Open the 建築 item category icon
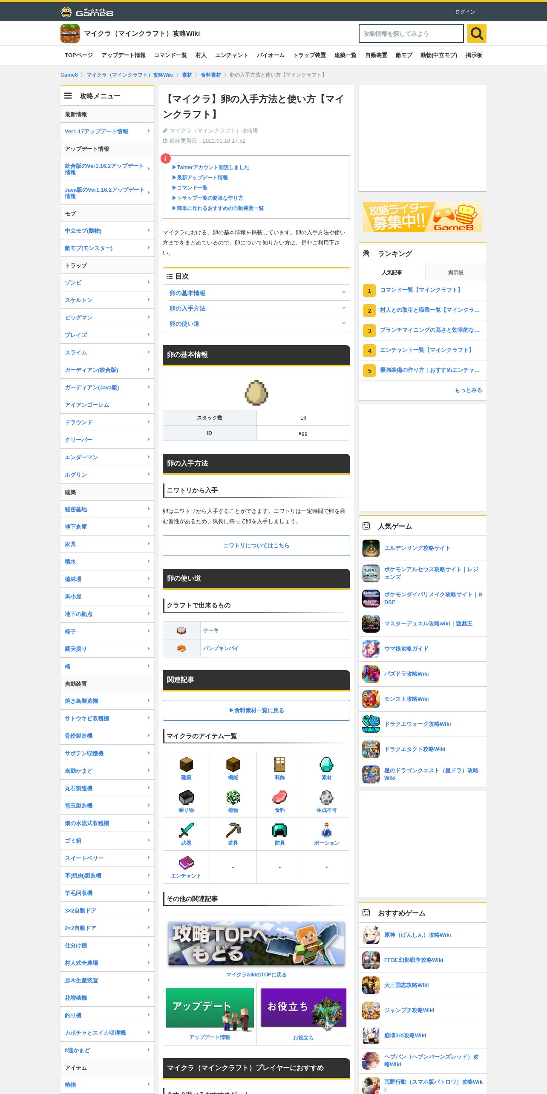Screen dimensions: 547x1094 [186, 764]
